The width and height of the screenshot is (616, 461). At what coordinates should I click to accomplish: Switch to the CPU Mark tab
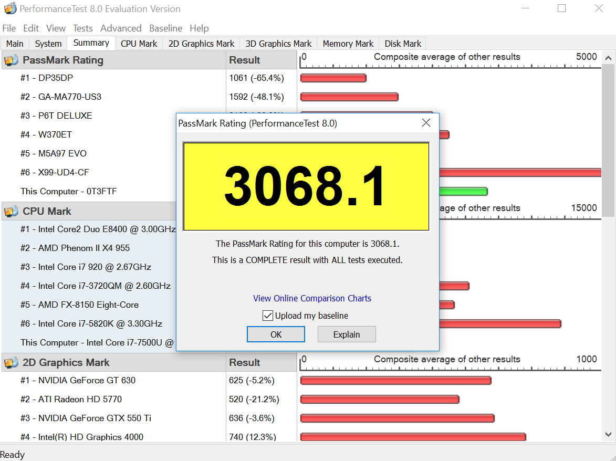tap(139, 44)
